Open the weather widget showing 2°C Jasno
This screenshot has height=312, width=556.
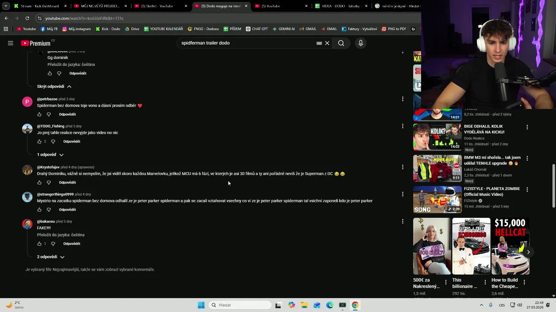(x=14, y=305)
